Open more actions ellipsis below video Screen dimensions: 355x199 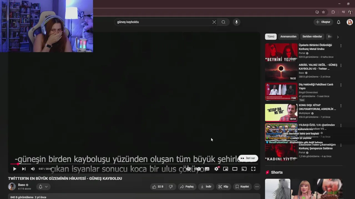tap(257, 187)
